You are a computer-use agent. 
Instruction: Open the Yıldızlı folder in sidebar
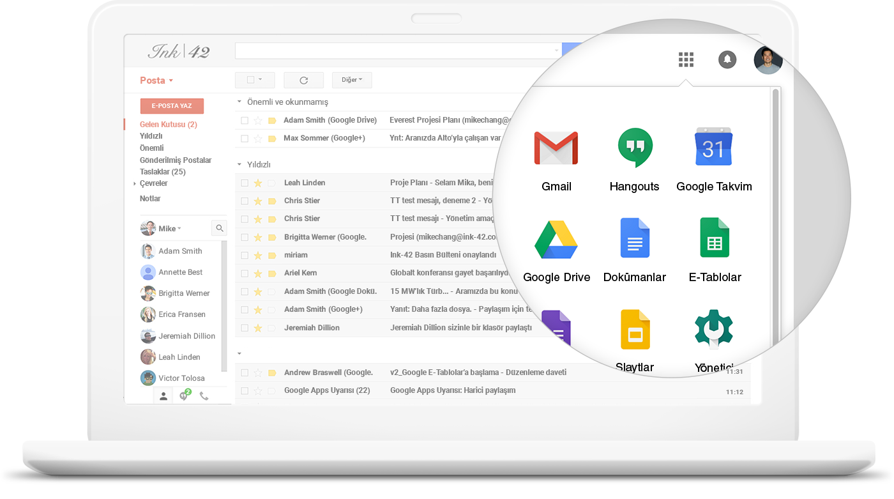coord(151,136)
